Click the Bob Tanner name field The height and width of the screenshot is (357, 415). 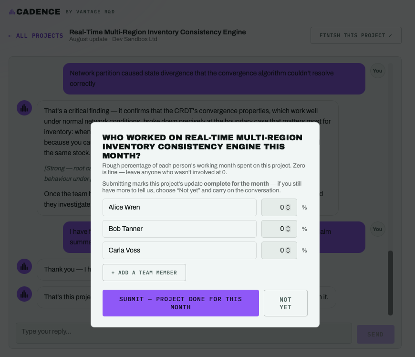(x=179, y=229)
